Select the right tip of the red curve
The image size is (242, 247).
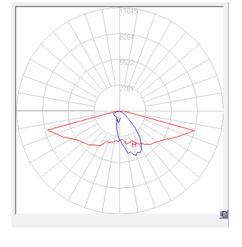point(194,131)
